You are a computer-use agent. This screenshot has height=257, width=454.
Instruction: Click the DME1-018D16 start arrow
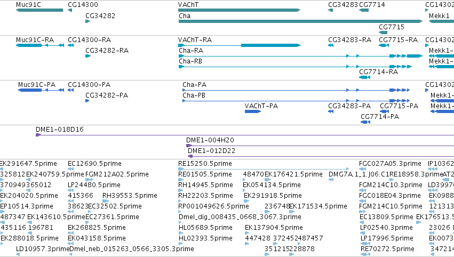point(38,135)
